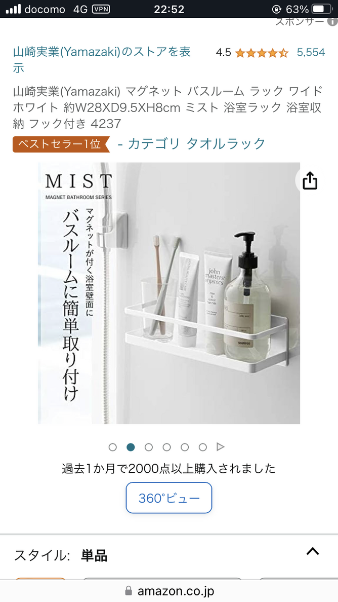Open the 5,554 reviews count link

tap(311, 53)
